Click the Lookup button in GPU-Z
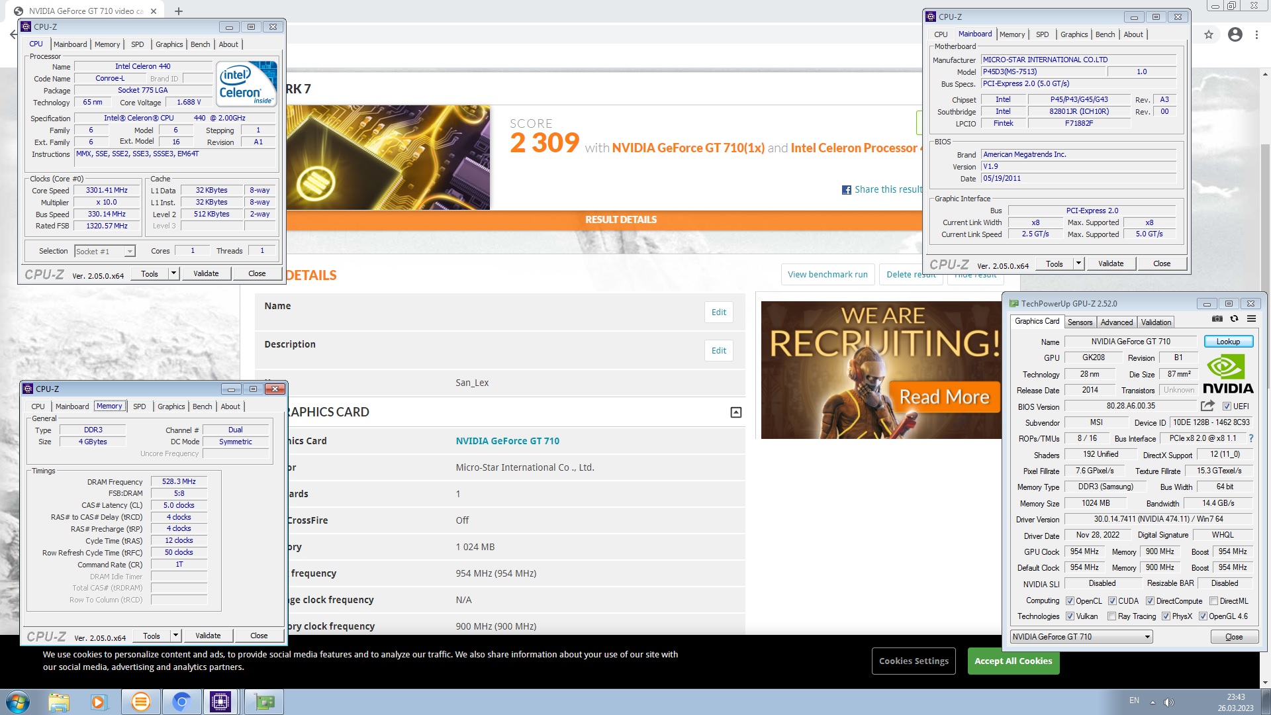The width and height of the screenshot is (1271, 715). tap(1228, 342)
